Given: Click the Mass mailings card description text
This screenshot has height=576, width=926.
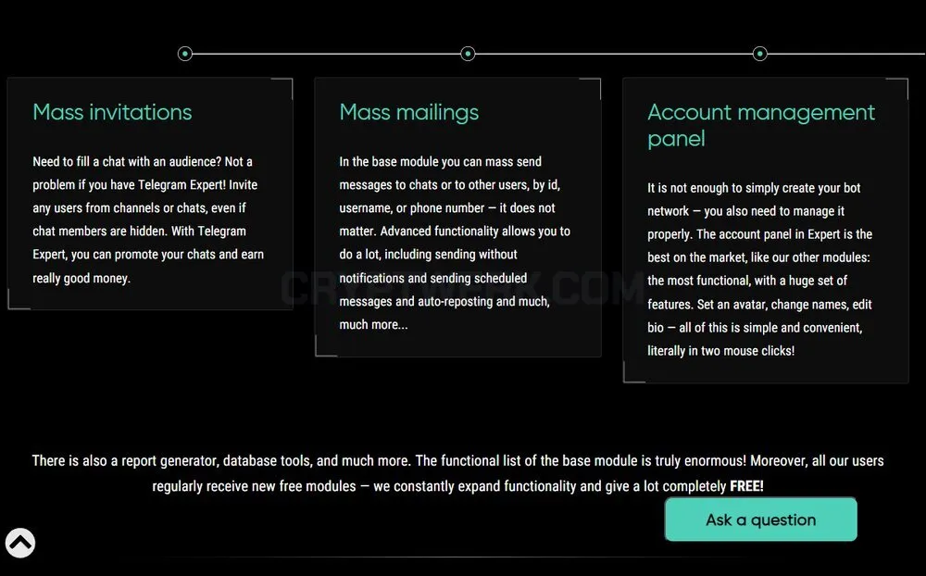Looking at the screenshot, I should (x=455, y=243).
